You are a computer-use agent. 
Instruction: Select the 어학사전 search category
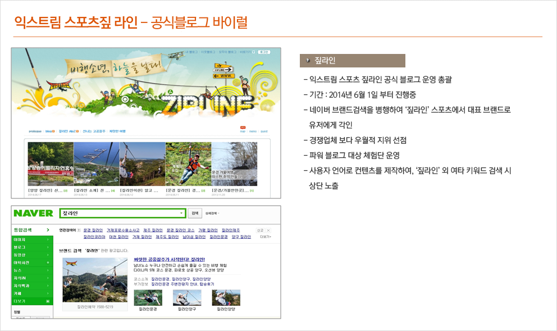tap(33, 263)
